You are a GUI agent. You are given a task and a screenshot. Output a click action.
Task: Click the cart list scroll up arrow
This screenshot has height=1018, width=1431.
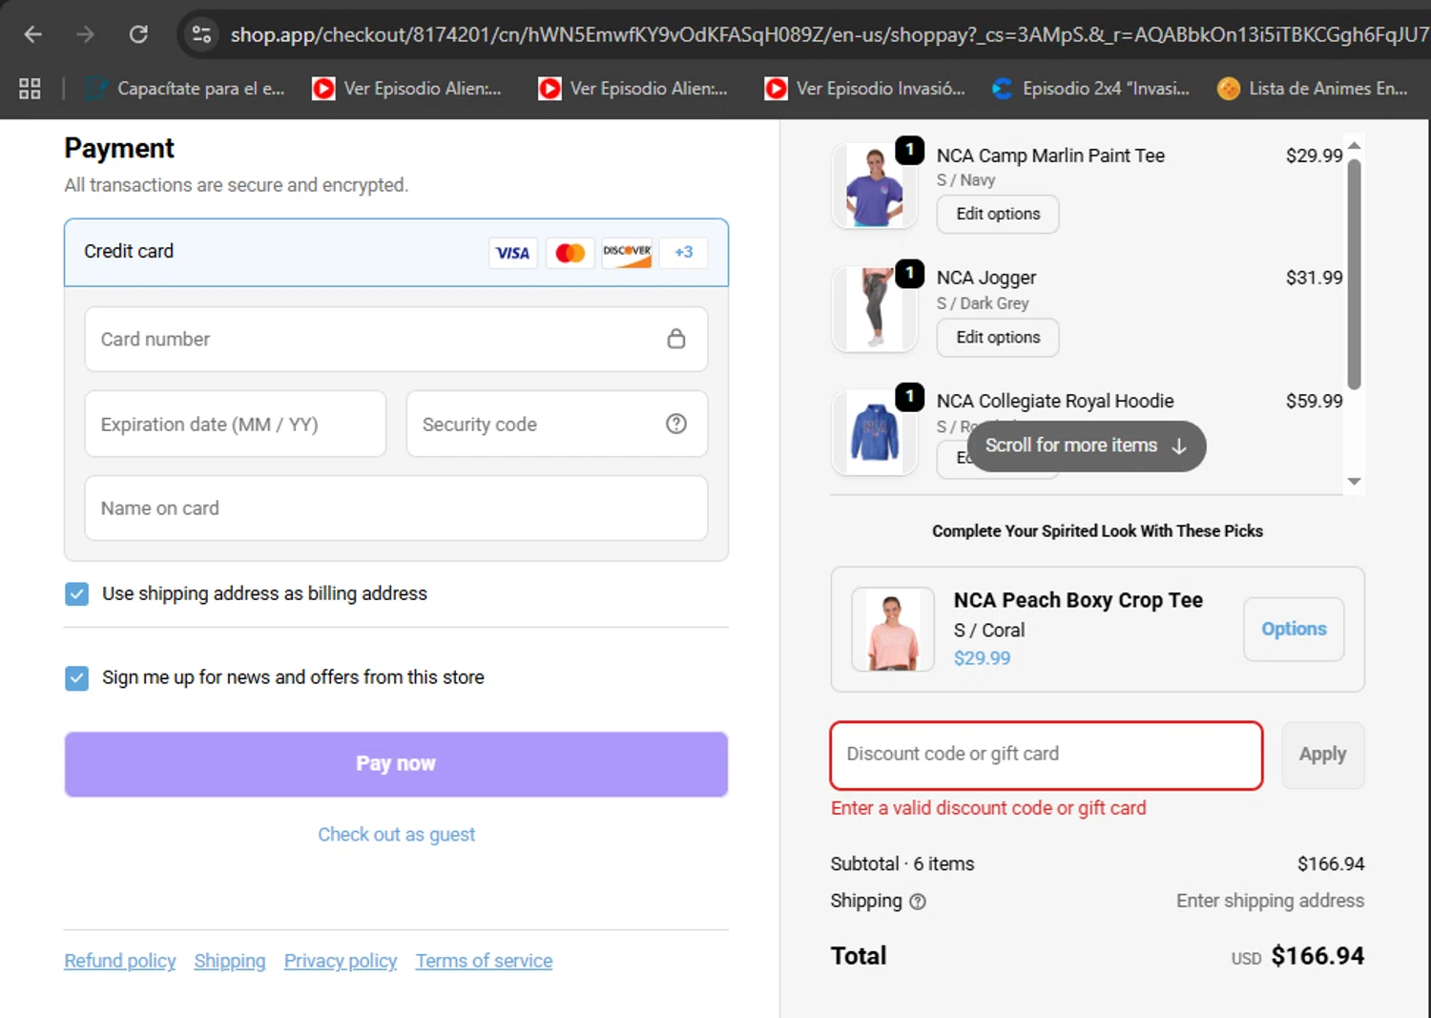coord(1354,146)
